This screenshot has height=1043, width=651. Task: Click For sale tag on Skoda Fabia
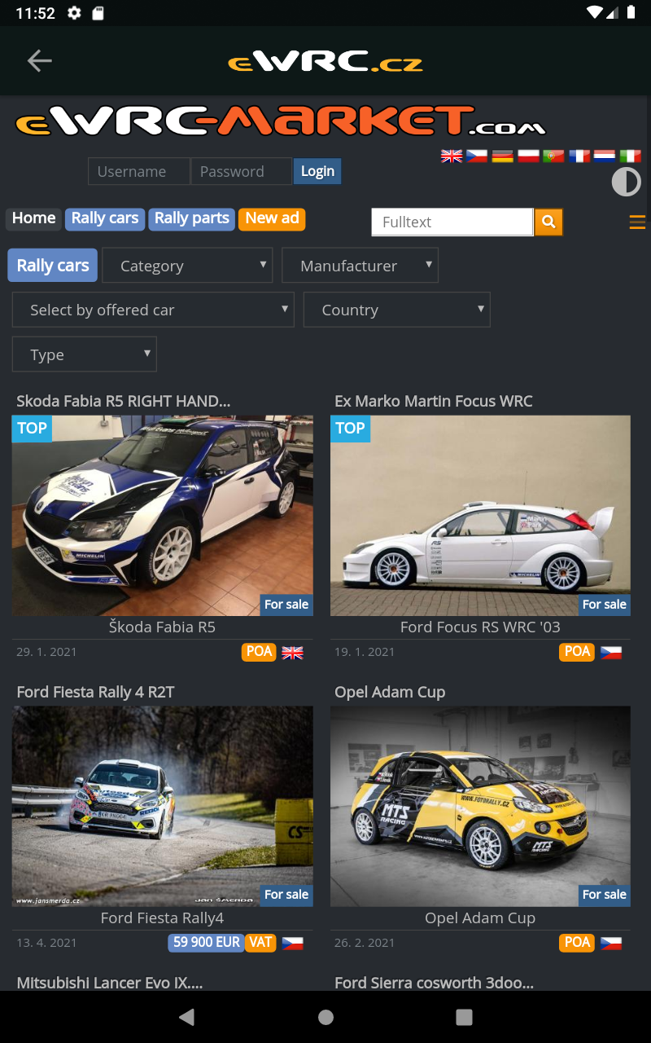click(286, 605)
